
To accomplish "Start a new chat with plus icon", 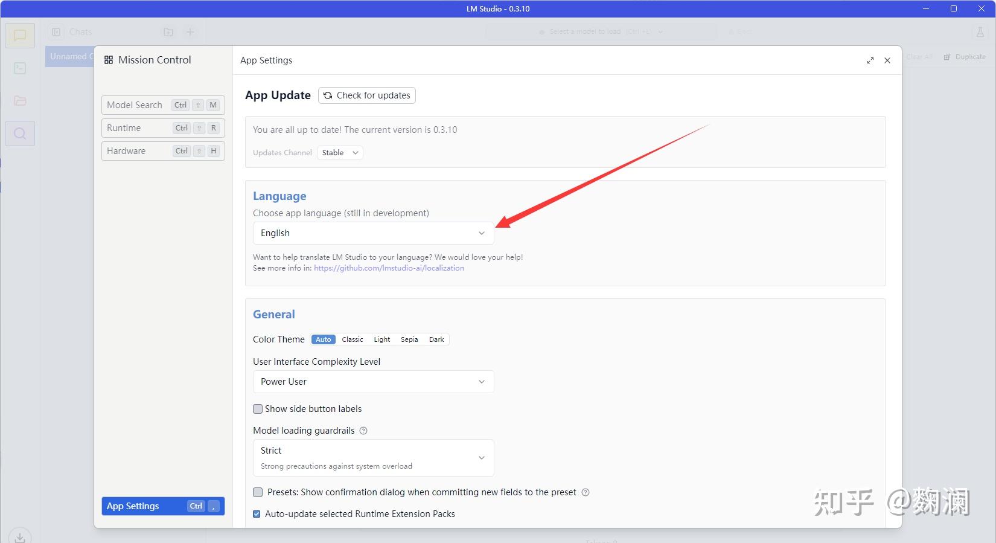I will (x=190, y=32).
